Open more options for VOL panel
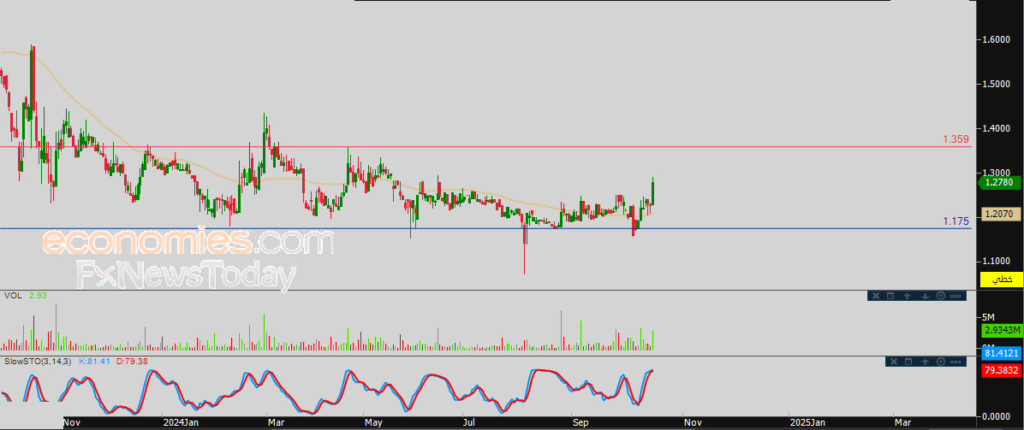The image size is (1024, 430). click(x=956, y=297)
